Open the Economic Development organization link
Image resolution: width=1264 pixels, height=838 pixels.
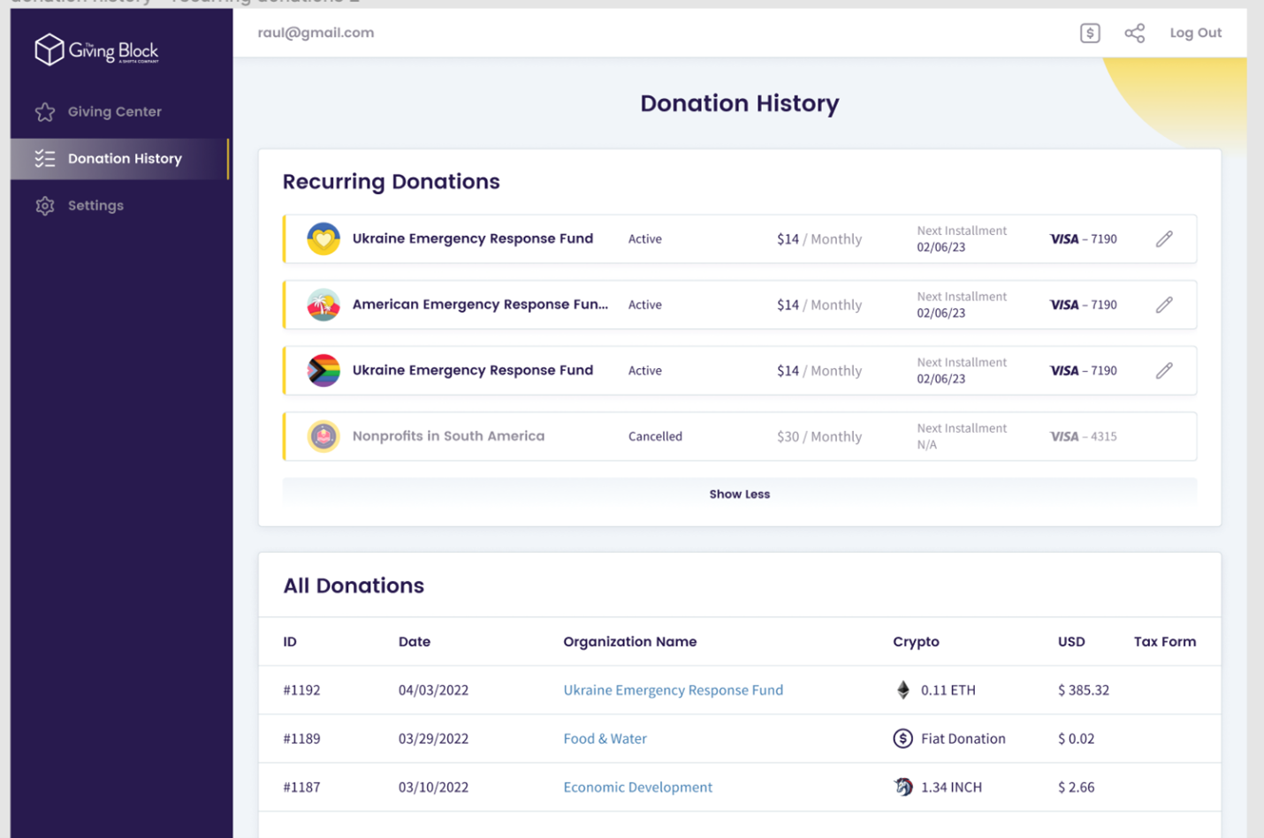tap(637, 788)
